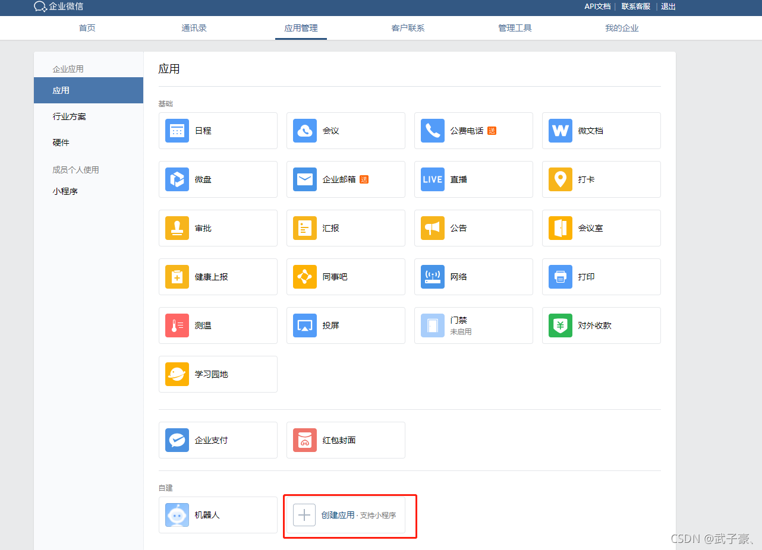Screen dimensions: 762x550
Task: Open the 企业支付 app label
Action: point(212,440)
